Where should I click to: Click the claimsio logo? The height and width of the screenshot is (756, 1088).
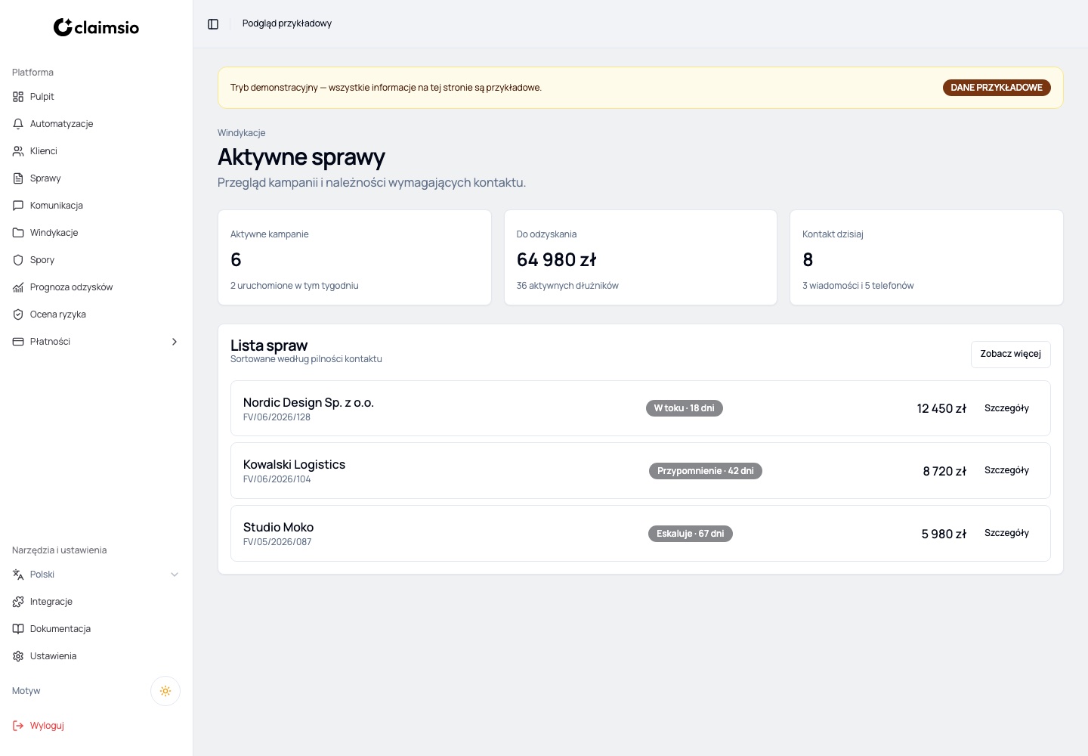click(96, 27)
